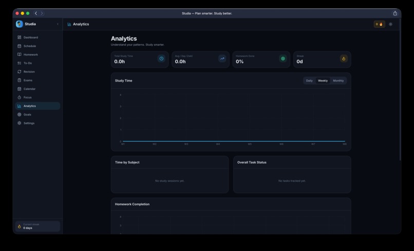Click the flame streak counter in the header
This screenshot has width=414, height=251.
379,24
